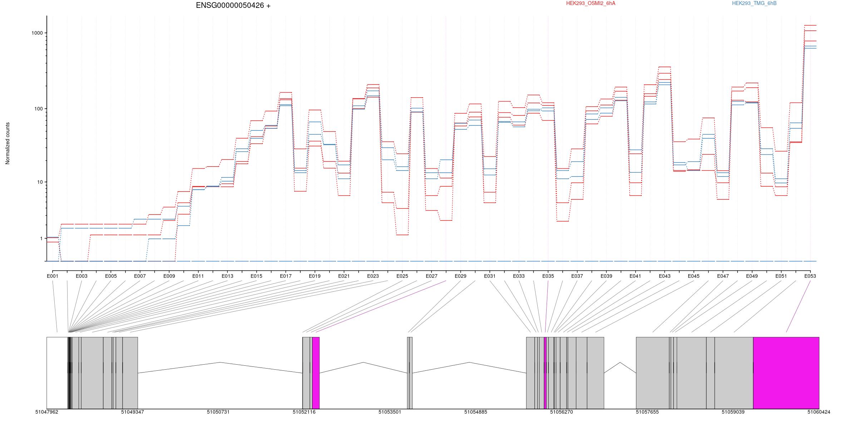Screen dimensions: 858x429
Task: Click exon label E031
Action: 490,276
